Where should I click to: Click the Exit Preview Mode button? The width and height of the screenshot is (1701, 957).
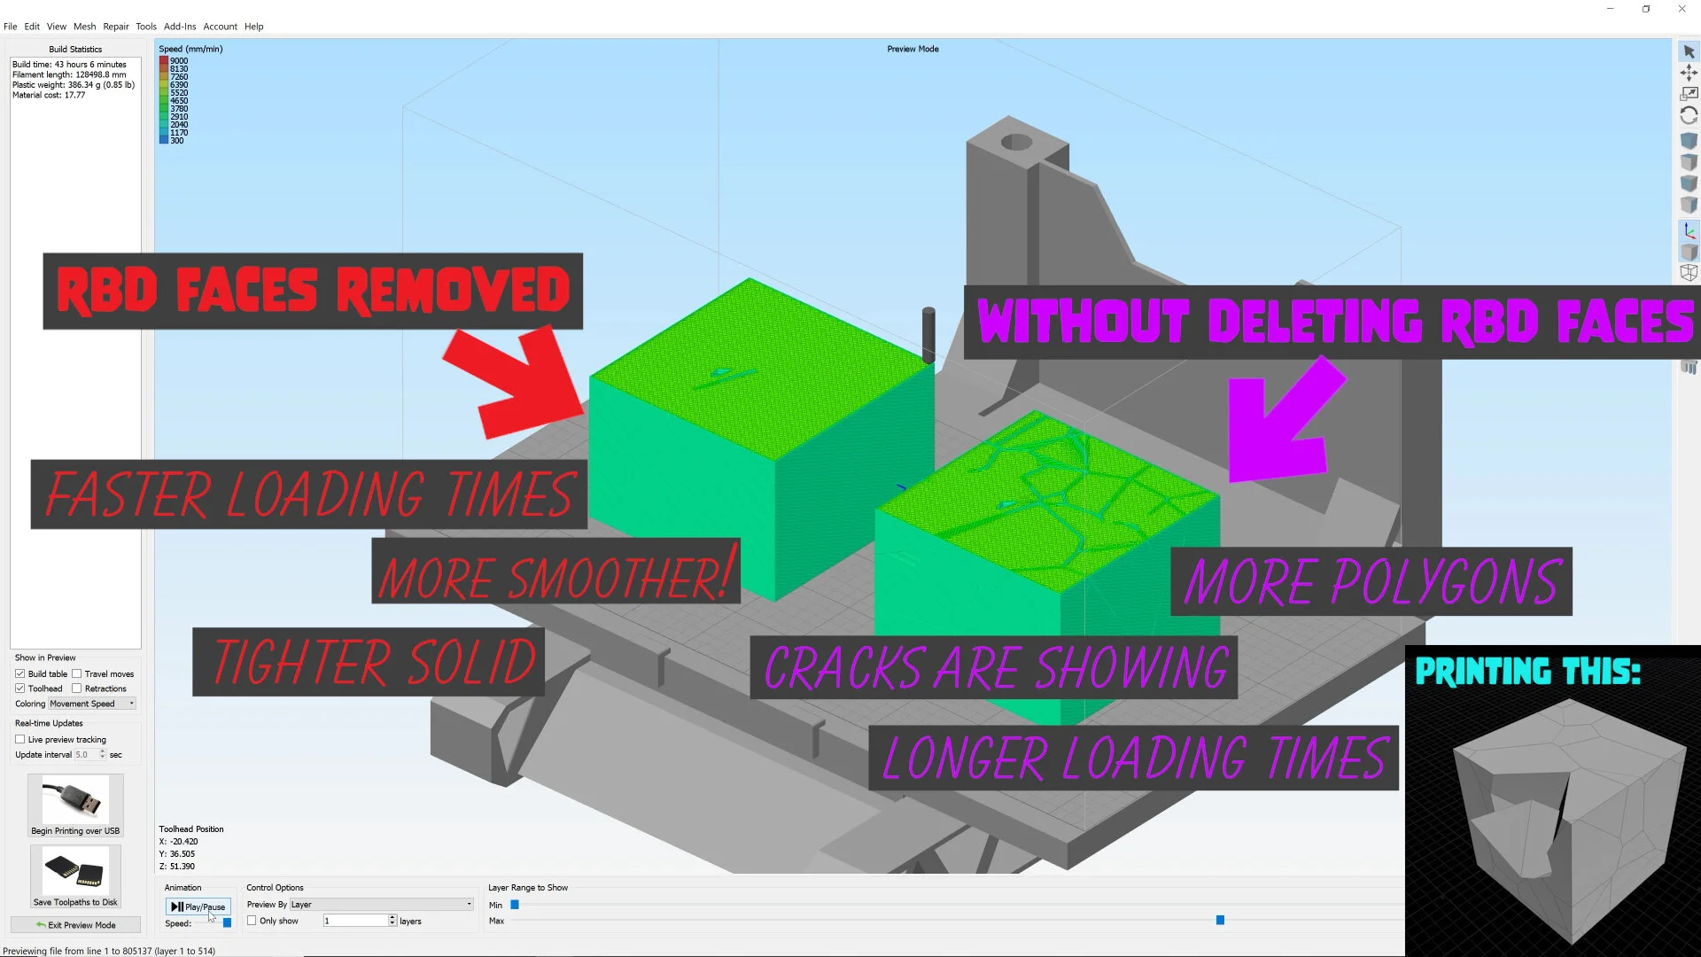point(75,925)
